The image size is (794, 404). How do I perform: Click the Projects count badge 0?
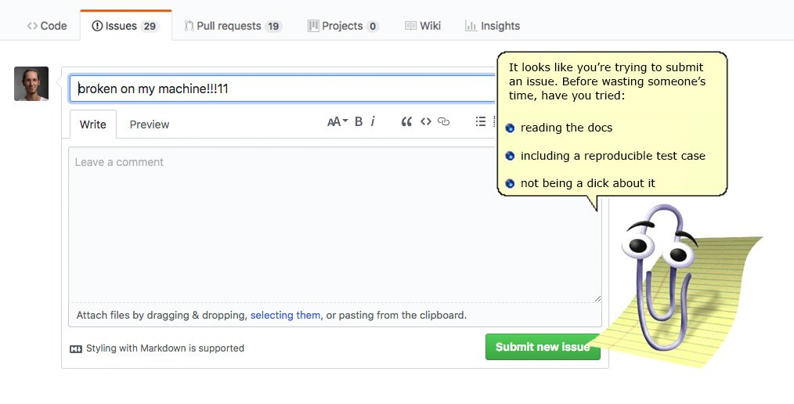[373, 27]
